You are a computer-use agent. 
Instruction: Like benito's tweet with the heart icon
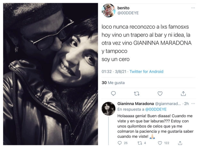pyautogui.click(x=160, y=94)
